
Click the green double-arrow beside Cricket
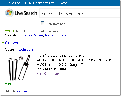[3, 43]
